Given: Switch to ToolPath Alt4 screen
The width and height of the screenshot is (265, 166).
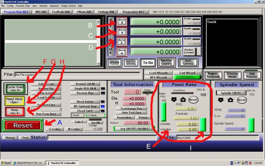Looking at the screenshot, I should click(x=61, y=12).
